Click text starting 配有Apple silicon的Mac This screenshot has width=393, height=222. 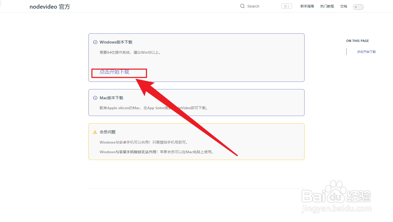point(154,108)
